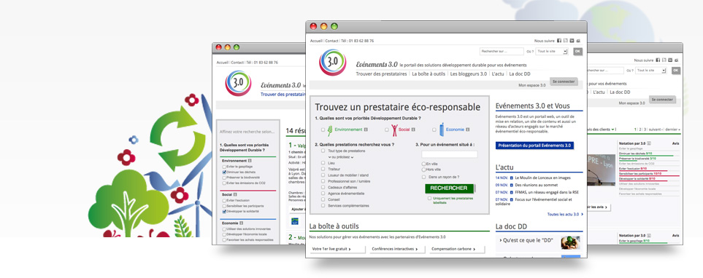Click plus icon beside Des réunions au sommet
Image resolution: width=703 pixels, height=278 pixels.
pos(512,185)
